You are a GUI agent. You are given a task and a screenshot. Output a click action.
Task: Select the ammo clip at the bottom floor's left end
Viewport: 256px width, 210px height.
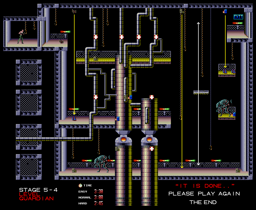74,170
